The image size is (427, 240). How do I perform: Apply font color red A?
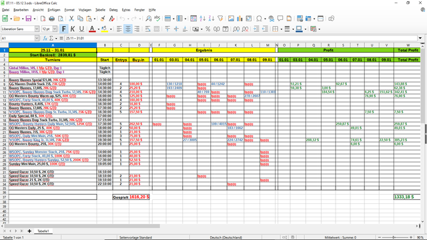pyautogui.click(x=92, y=29)
